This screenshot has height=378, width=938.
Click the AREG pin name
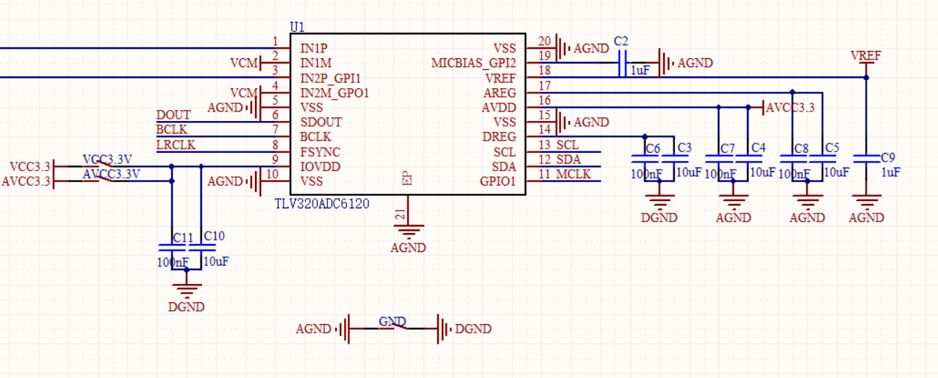(x=500, y=92)
